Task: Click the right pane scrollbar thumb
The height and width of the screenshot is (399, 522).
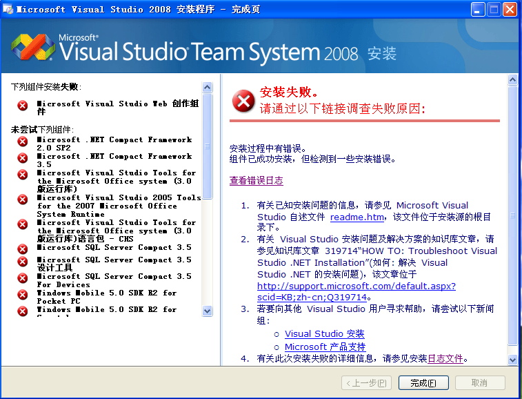Action: pos(512,215)
